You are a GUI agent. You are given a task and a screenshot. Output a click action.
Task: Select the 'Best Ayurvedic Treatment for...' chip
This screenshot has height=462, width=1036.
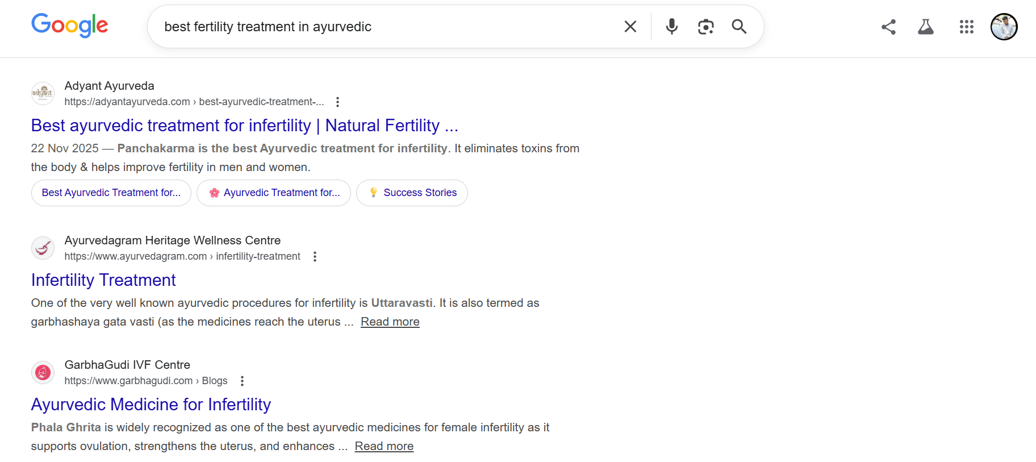tap(111, 193)
